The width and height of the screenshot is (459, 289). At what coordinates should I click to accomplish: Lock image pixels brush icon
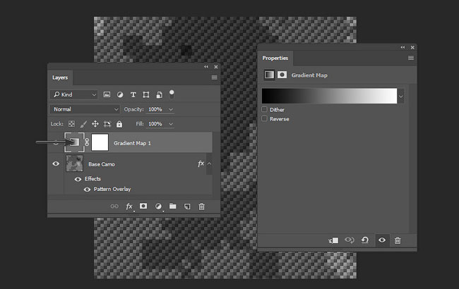coord(83,124)
